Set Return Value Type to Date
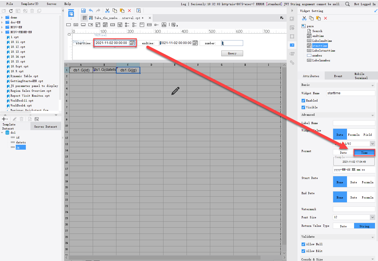378x261 pixels. 343,226
